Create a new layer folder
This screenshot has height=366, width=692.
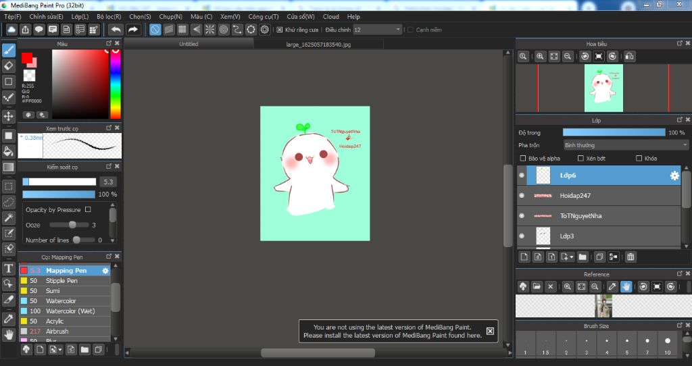[x=583, y=257]
